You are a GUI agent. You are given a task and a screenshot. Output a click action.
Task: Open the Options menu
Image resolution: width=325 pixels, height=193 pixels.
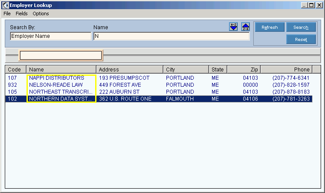(x=41, y=14)
